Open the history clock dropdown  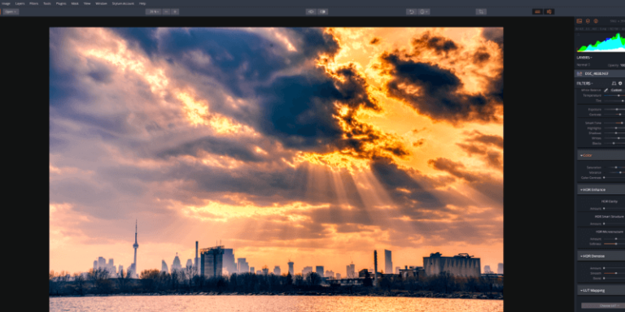[x=424, y=11]
